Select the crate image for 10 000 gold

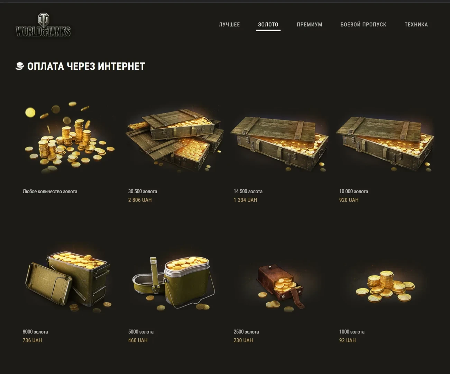click(x=385, y=143)
